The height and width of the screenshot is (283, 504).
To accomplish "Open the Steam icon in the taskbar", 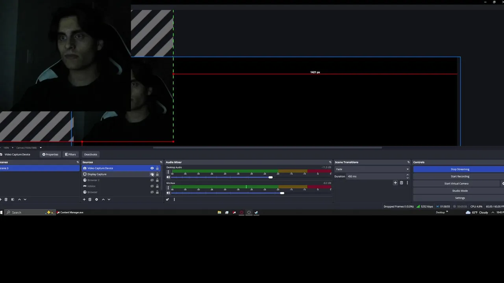I will [256, 212].
